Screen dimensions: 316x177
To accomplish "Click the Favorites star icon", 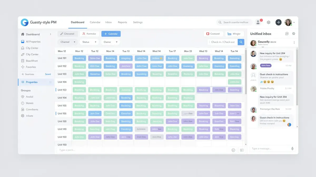I will pyautogui.click(x=23, y=67).
